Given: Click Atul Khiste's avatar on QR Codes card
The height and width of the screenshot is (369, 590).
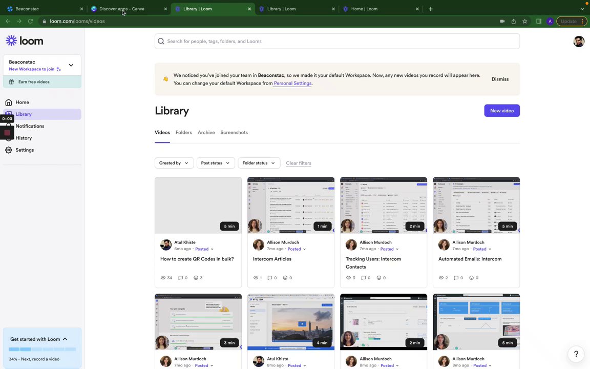Looking at the screenshot, I should pyautogui.click(x=166, y=245).
